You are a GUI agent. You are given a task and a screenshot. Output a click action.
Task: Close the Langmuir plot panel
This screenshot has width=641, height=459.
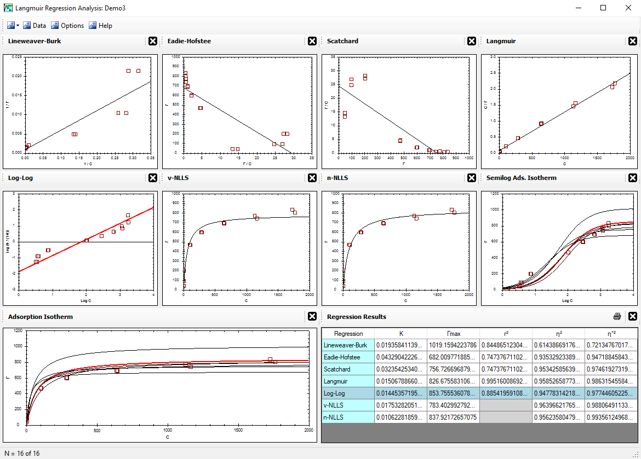(633, 41)
